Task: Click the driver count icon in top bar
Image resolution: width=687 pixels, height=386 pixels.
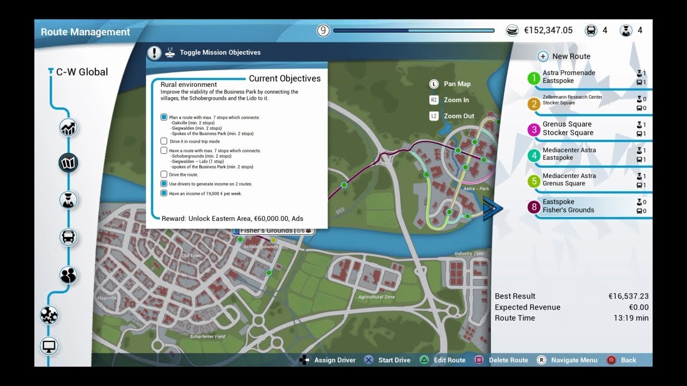Action: tap(626, 31)
